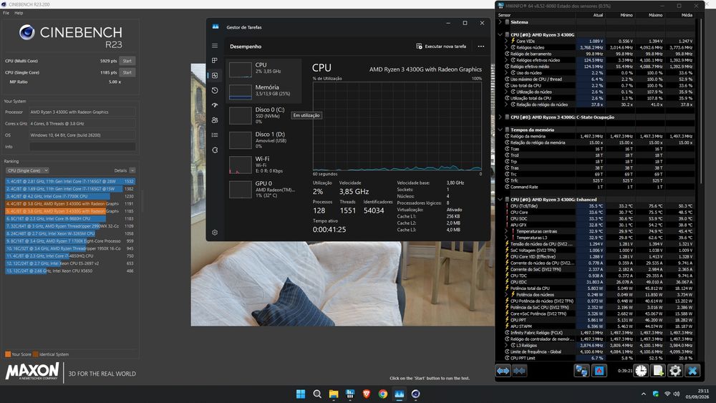Click the HWiNFO blue X close sensors button

tap(692, 371)
